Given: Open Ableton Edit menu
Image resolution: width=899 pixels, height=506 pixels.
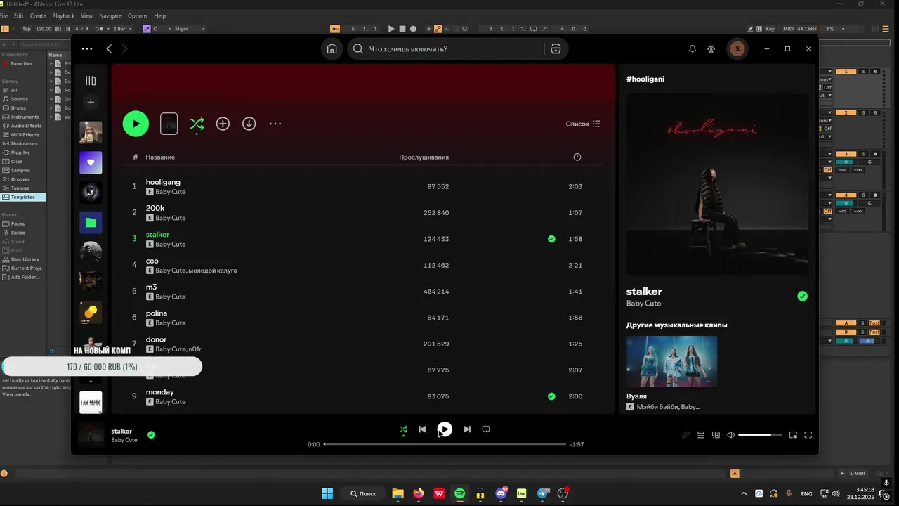Looking at the screenshot, I should coord(18,15).
